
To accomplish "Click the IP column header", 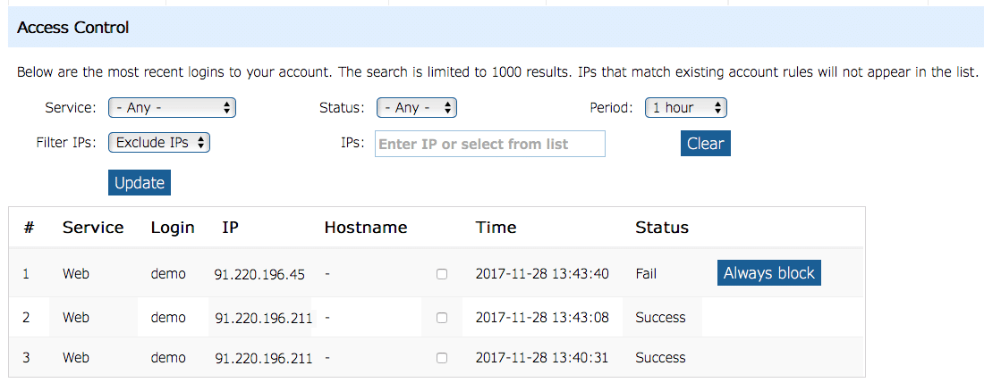I will click(230, 228).
